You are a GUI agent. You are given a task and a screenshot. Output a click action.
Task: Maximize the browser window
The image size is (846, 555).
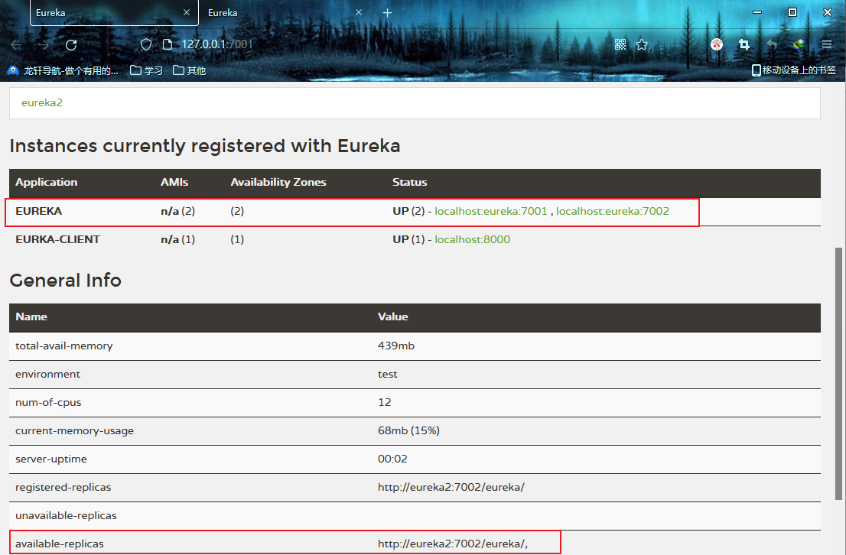[x=792, y=12]
